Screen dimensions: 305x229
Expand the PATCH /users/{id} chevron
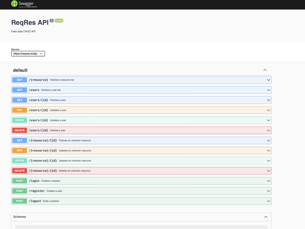(x=268, y=120)
